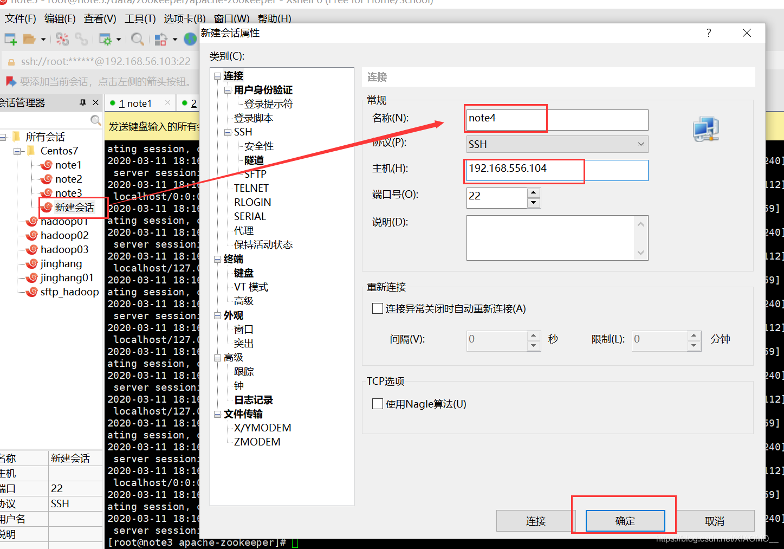
Task: Select 保持活动状态 in category tree
Action: tap(263, 245)
